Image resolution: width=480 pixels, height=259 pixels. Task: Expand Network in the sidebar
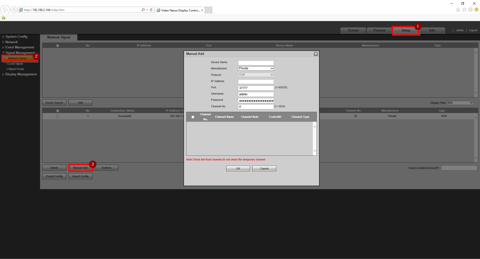coord(12,42)
